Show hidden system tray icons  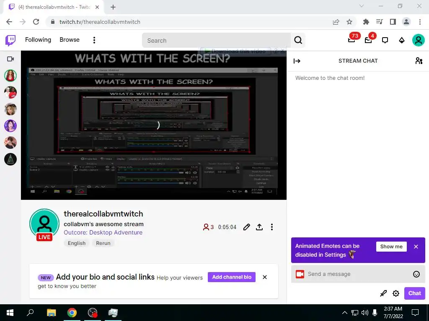point(345,313)
